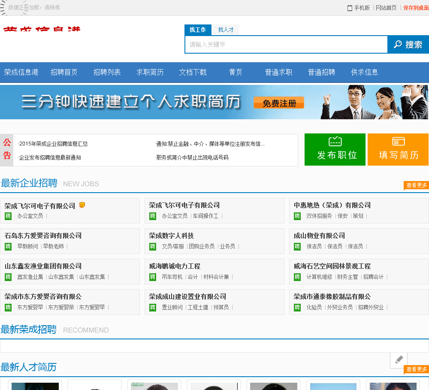Click the 吊车司机 job link

tap(172, 277)
